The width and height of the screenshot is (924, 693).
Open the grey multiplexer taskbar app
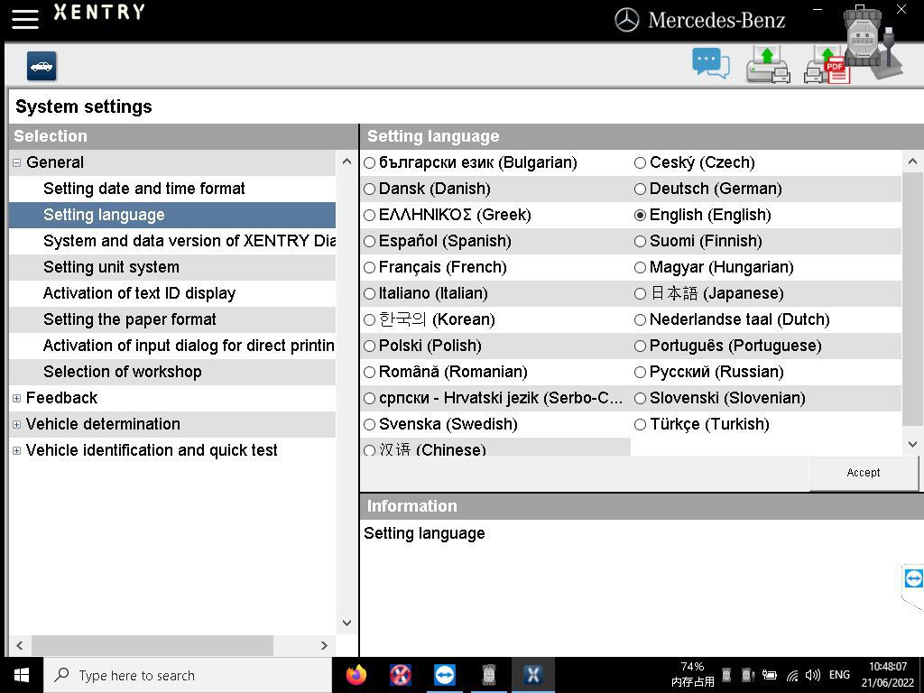tap(488, 675)
